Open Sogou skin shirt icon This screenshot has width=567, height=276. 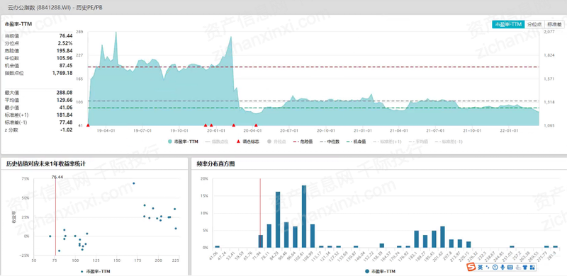pos(525,268)
